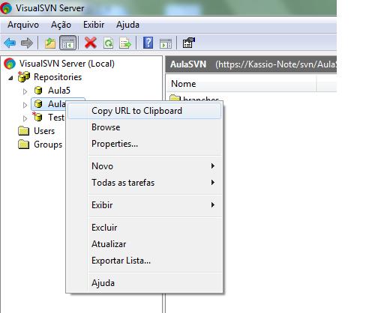Click the Forward arrow toolbar icon

coord(27,43)
